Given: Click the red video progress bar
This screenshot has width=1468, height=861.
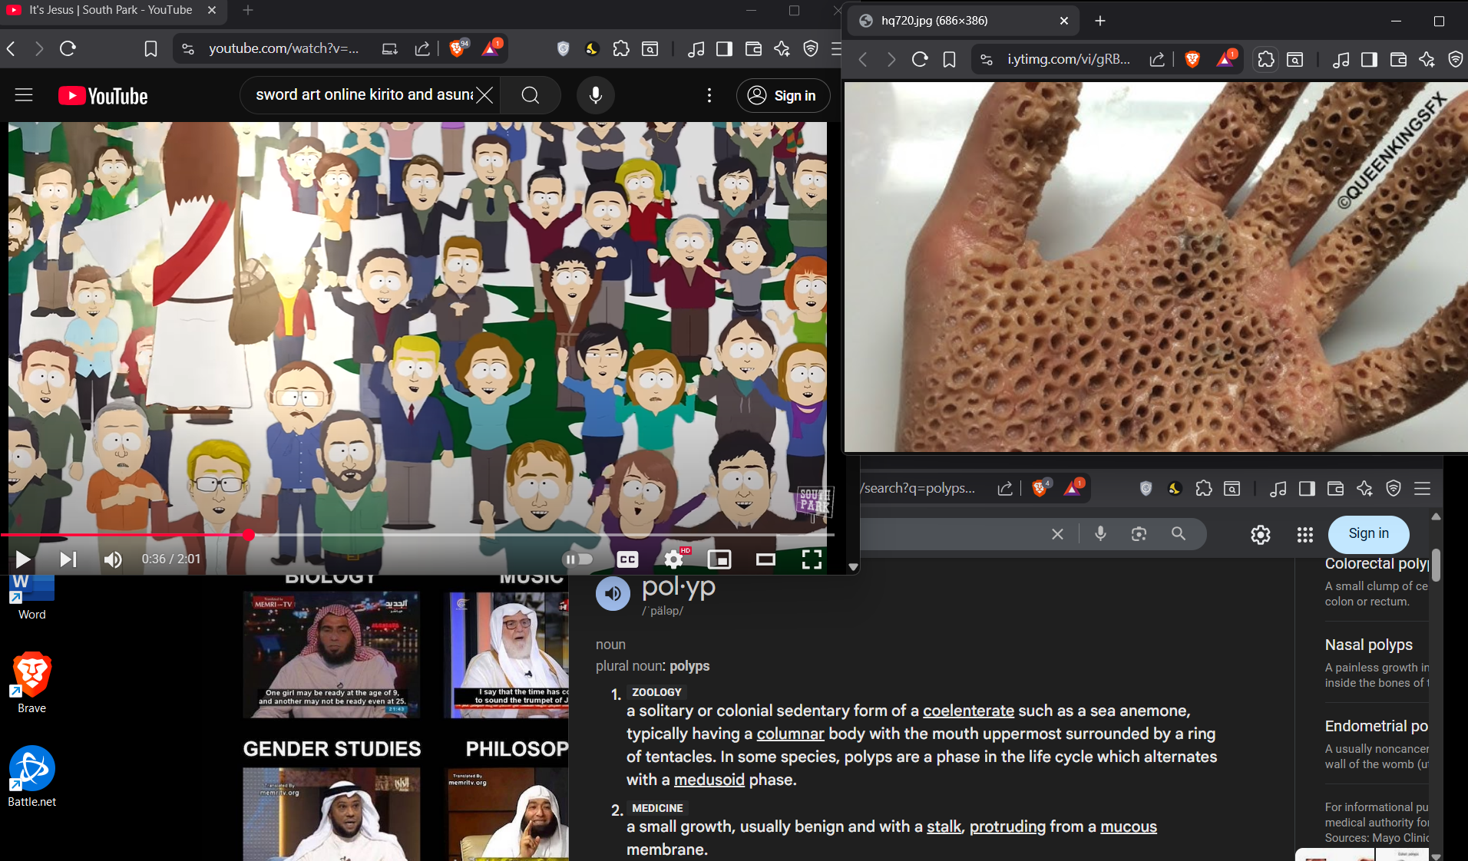Looking at the screenshot, I should point(124,535).
